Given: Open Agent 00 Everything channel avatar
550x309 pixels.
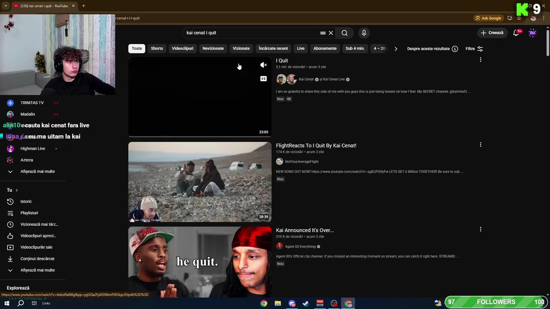Looking at the screenshot, I should click(279, 246).
